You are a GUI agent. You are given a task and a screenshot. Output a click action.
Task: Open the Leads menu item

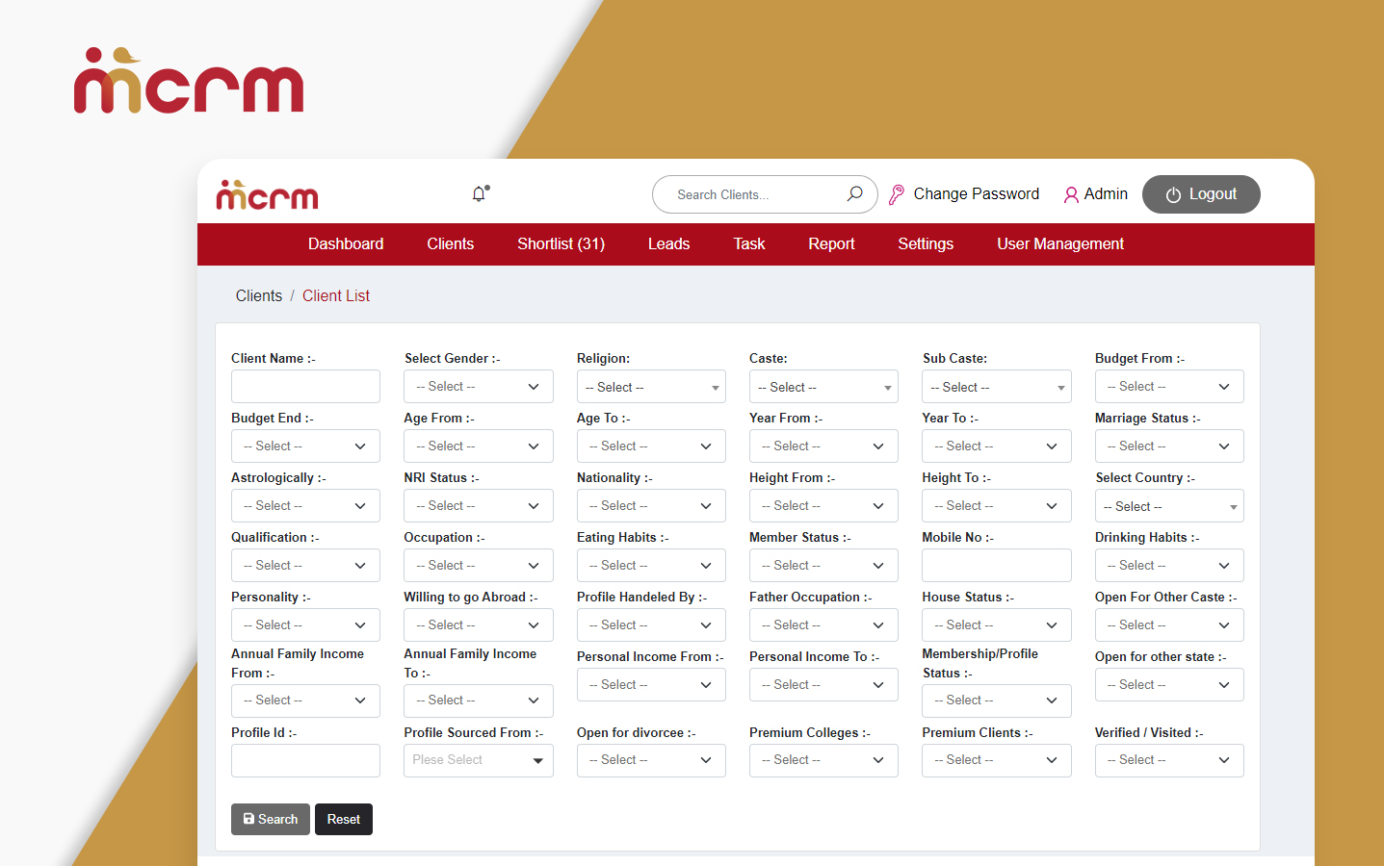(x=668, y=244)
